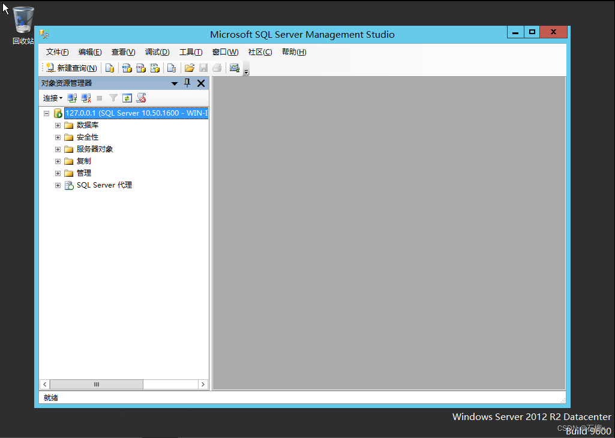
Task: Open the 帮助(H) menu
Action: click(294, 52)
